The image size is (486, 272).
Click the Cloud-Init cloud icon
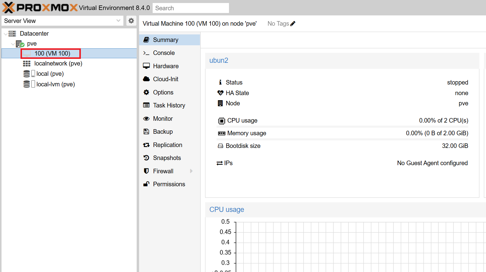146,79
